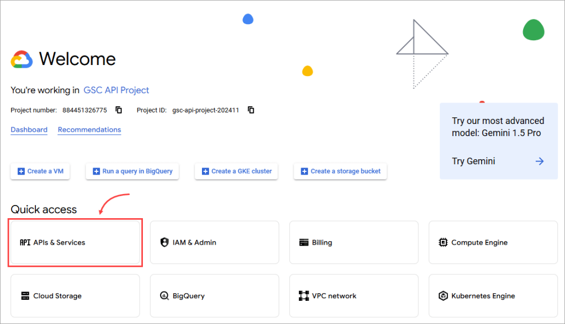Image resolution: width=565 pixels, height=324 pixels.
Task: Click the BigQuery magnifier icon
Action: coord(164,296)
